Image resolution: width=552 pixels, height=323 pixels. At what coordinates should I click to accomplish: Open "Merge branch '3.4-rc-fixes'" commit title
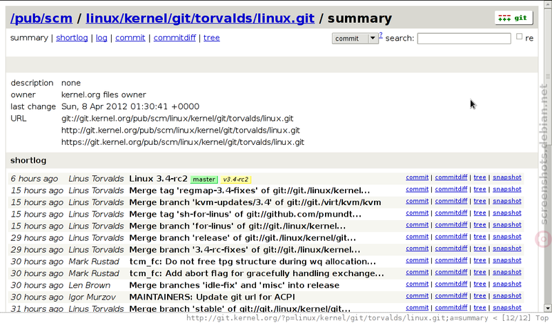pyautogui.click(x=245, y=250)
